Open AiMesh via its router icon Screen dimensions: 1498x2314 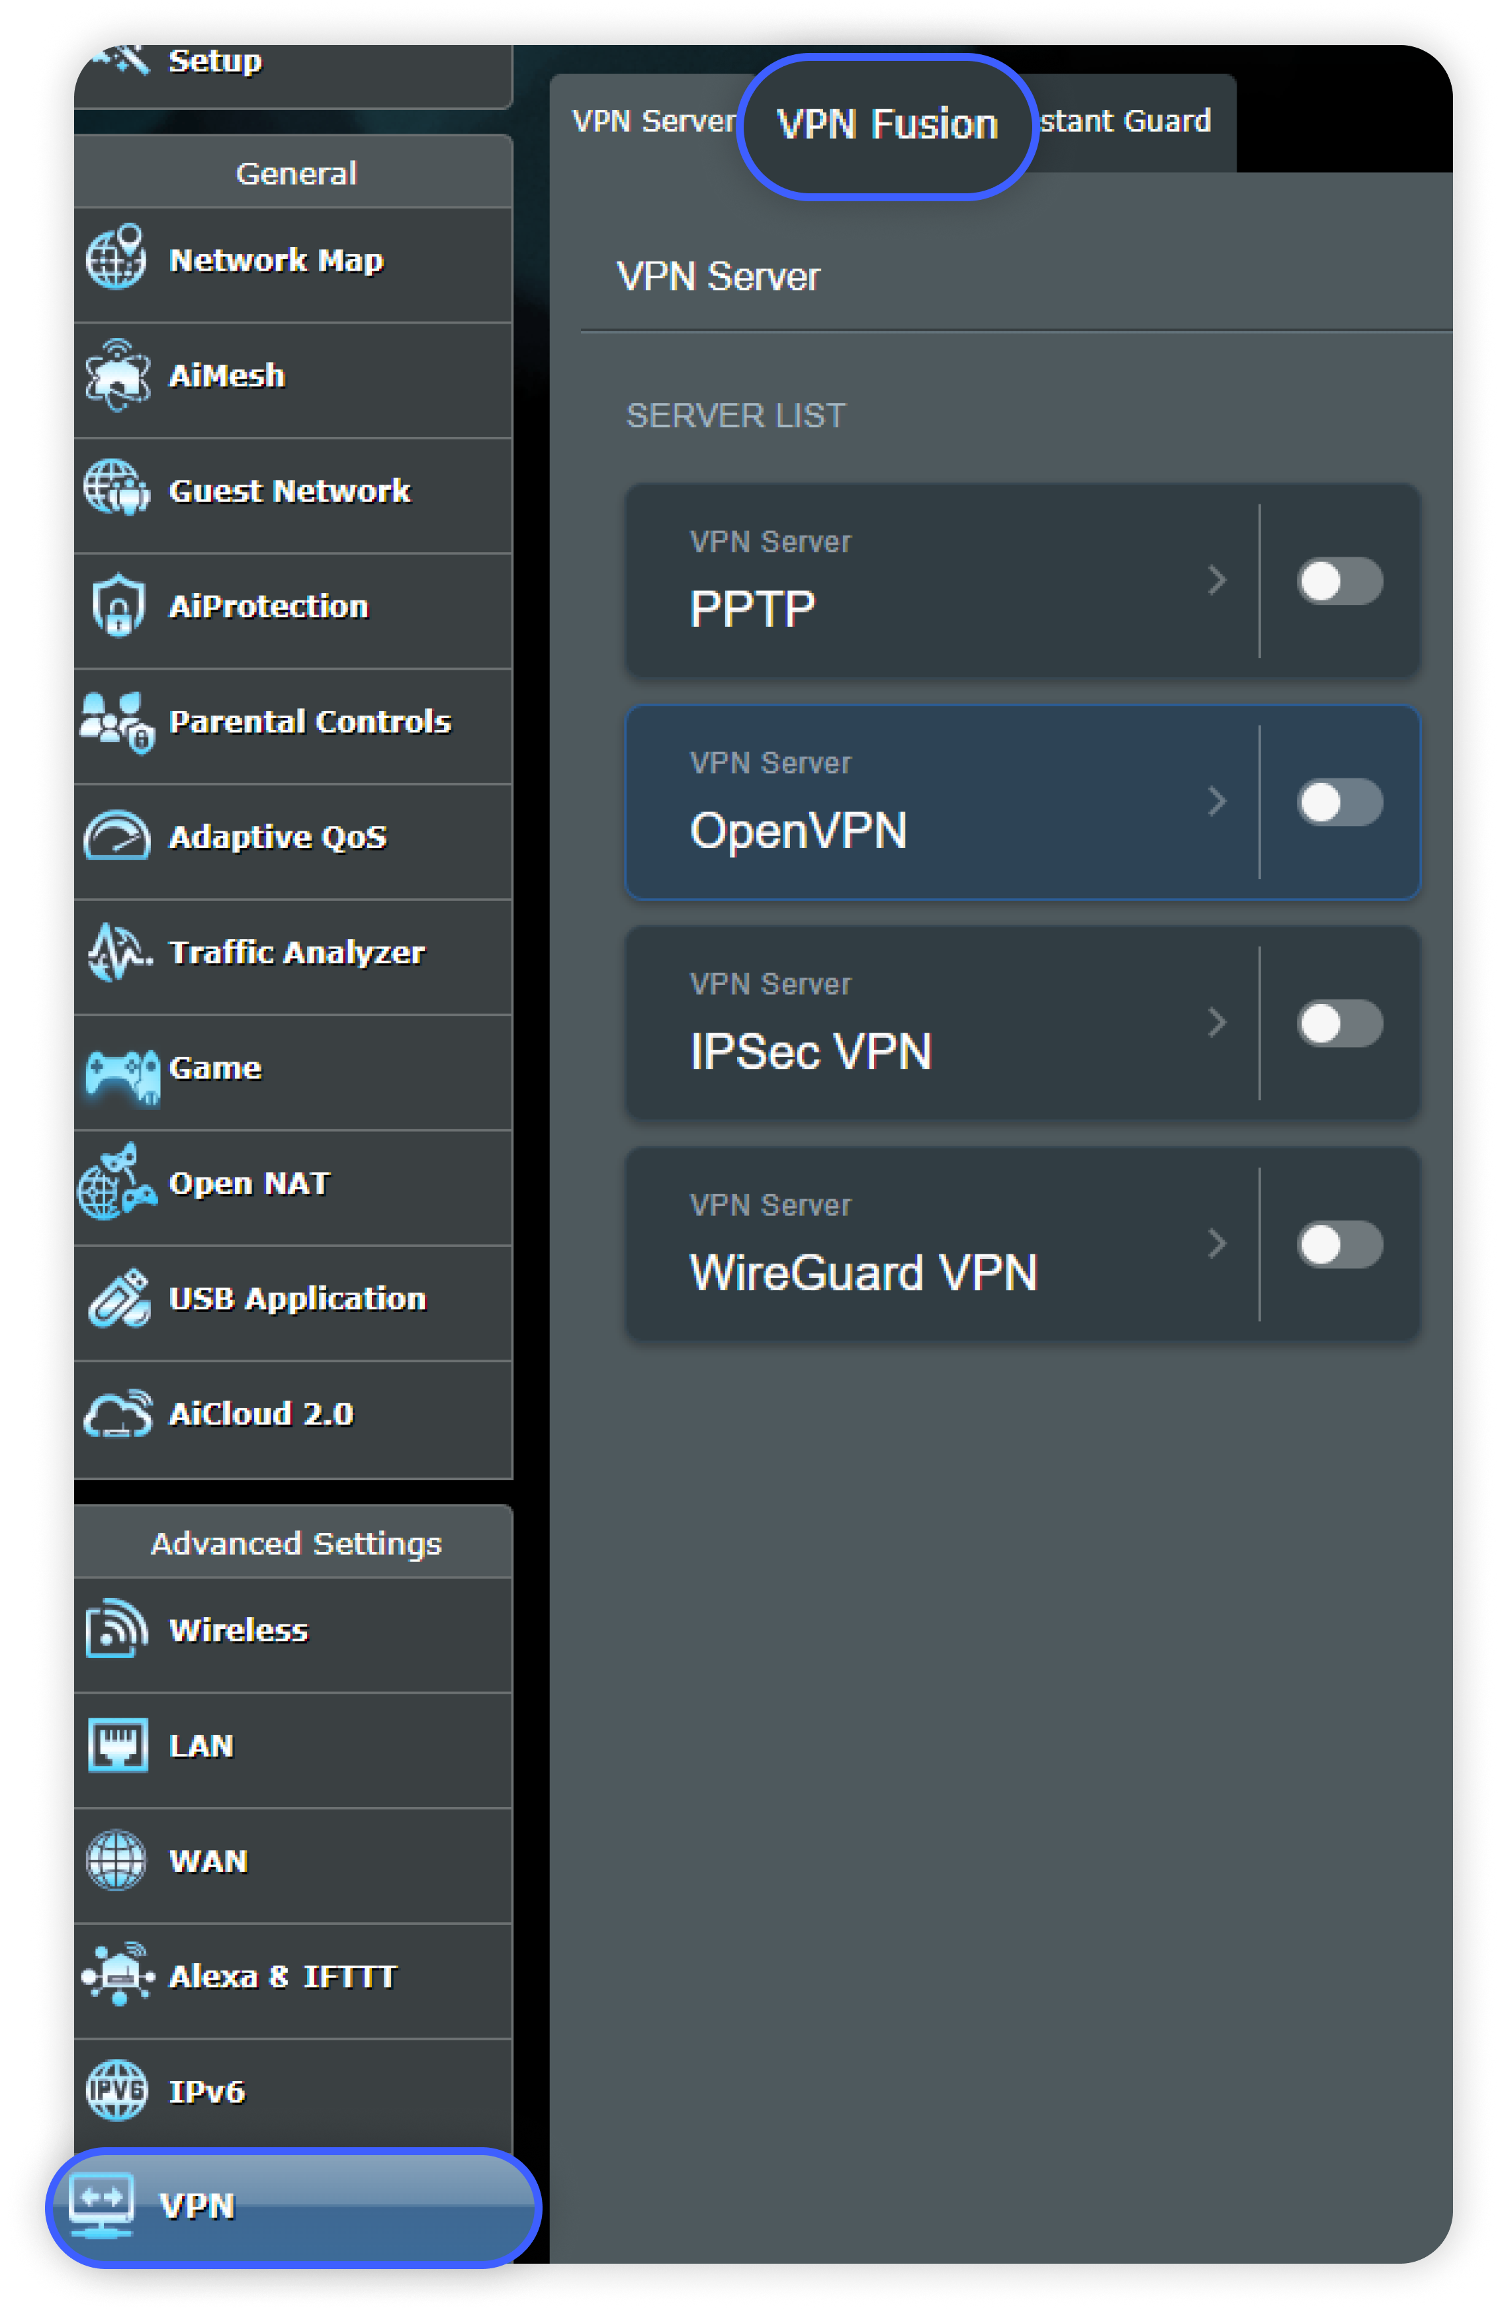(x=116, y=375)
